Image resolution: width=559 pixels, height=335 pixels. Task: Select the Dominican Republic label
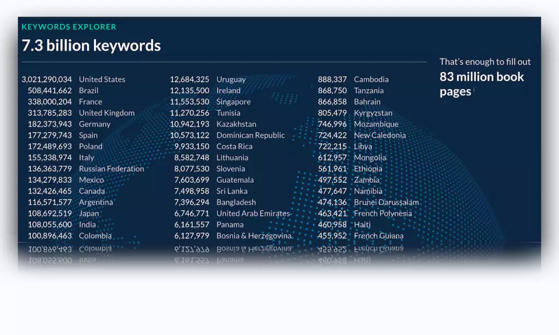250,135
